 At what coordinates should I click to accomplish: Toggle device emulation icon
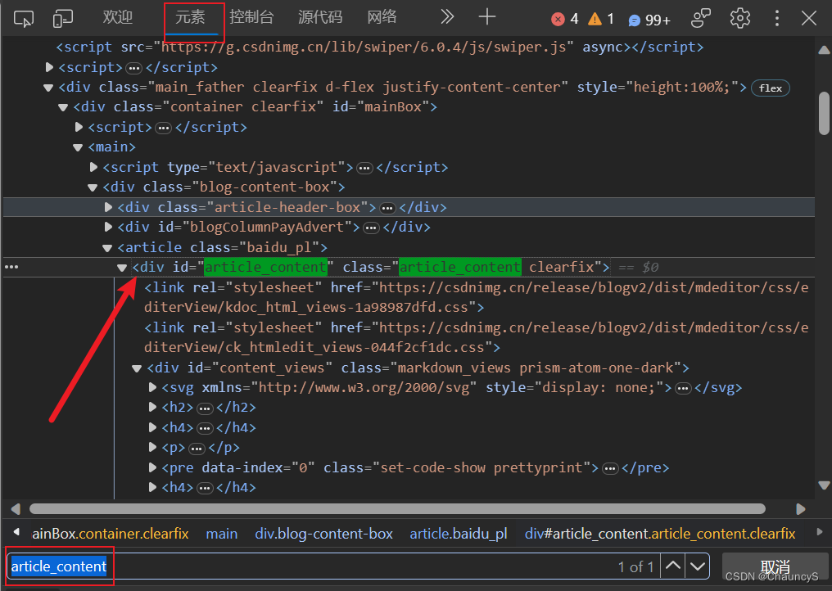tap(62, 19)
